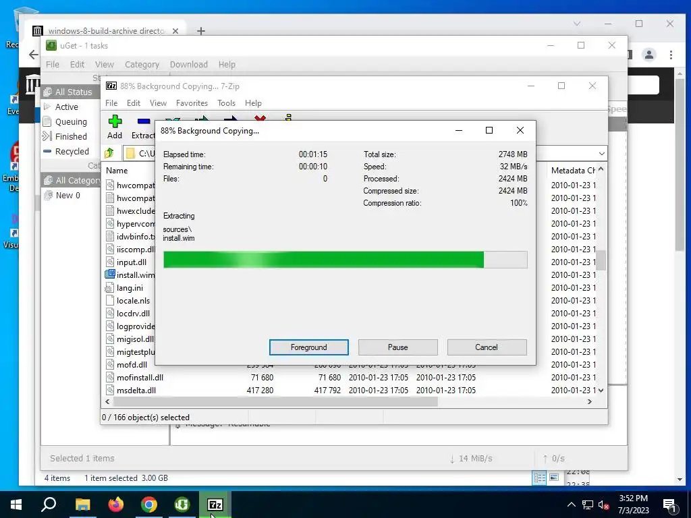Click the Add toolbar icon in 7-Zip
The width and height of the screenshot is (691, 518).
coord(115,122)
